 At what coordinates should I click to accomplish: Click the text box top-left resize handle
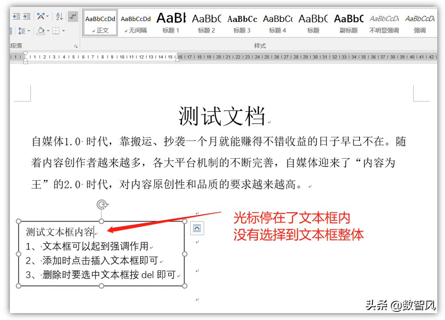18,221
